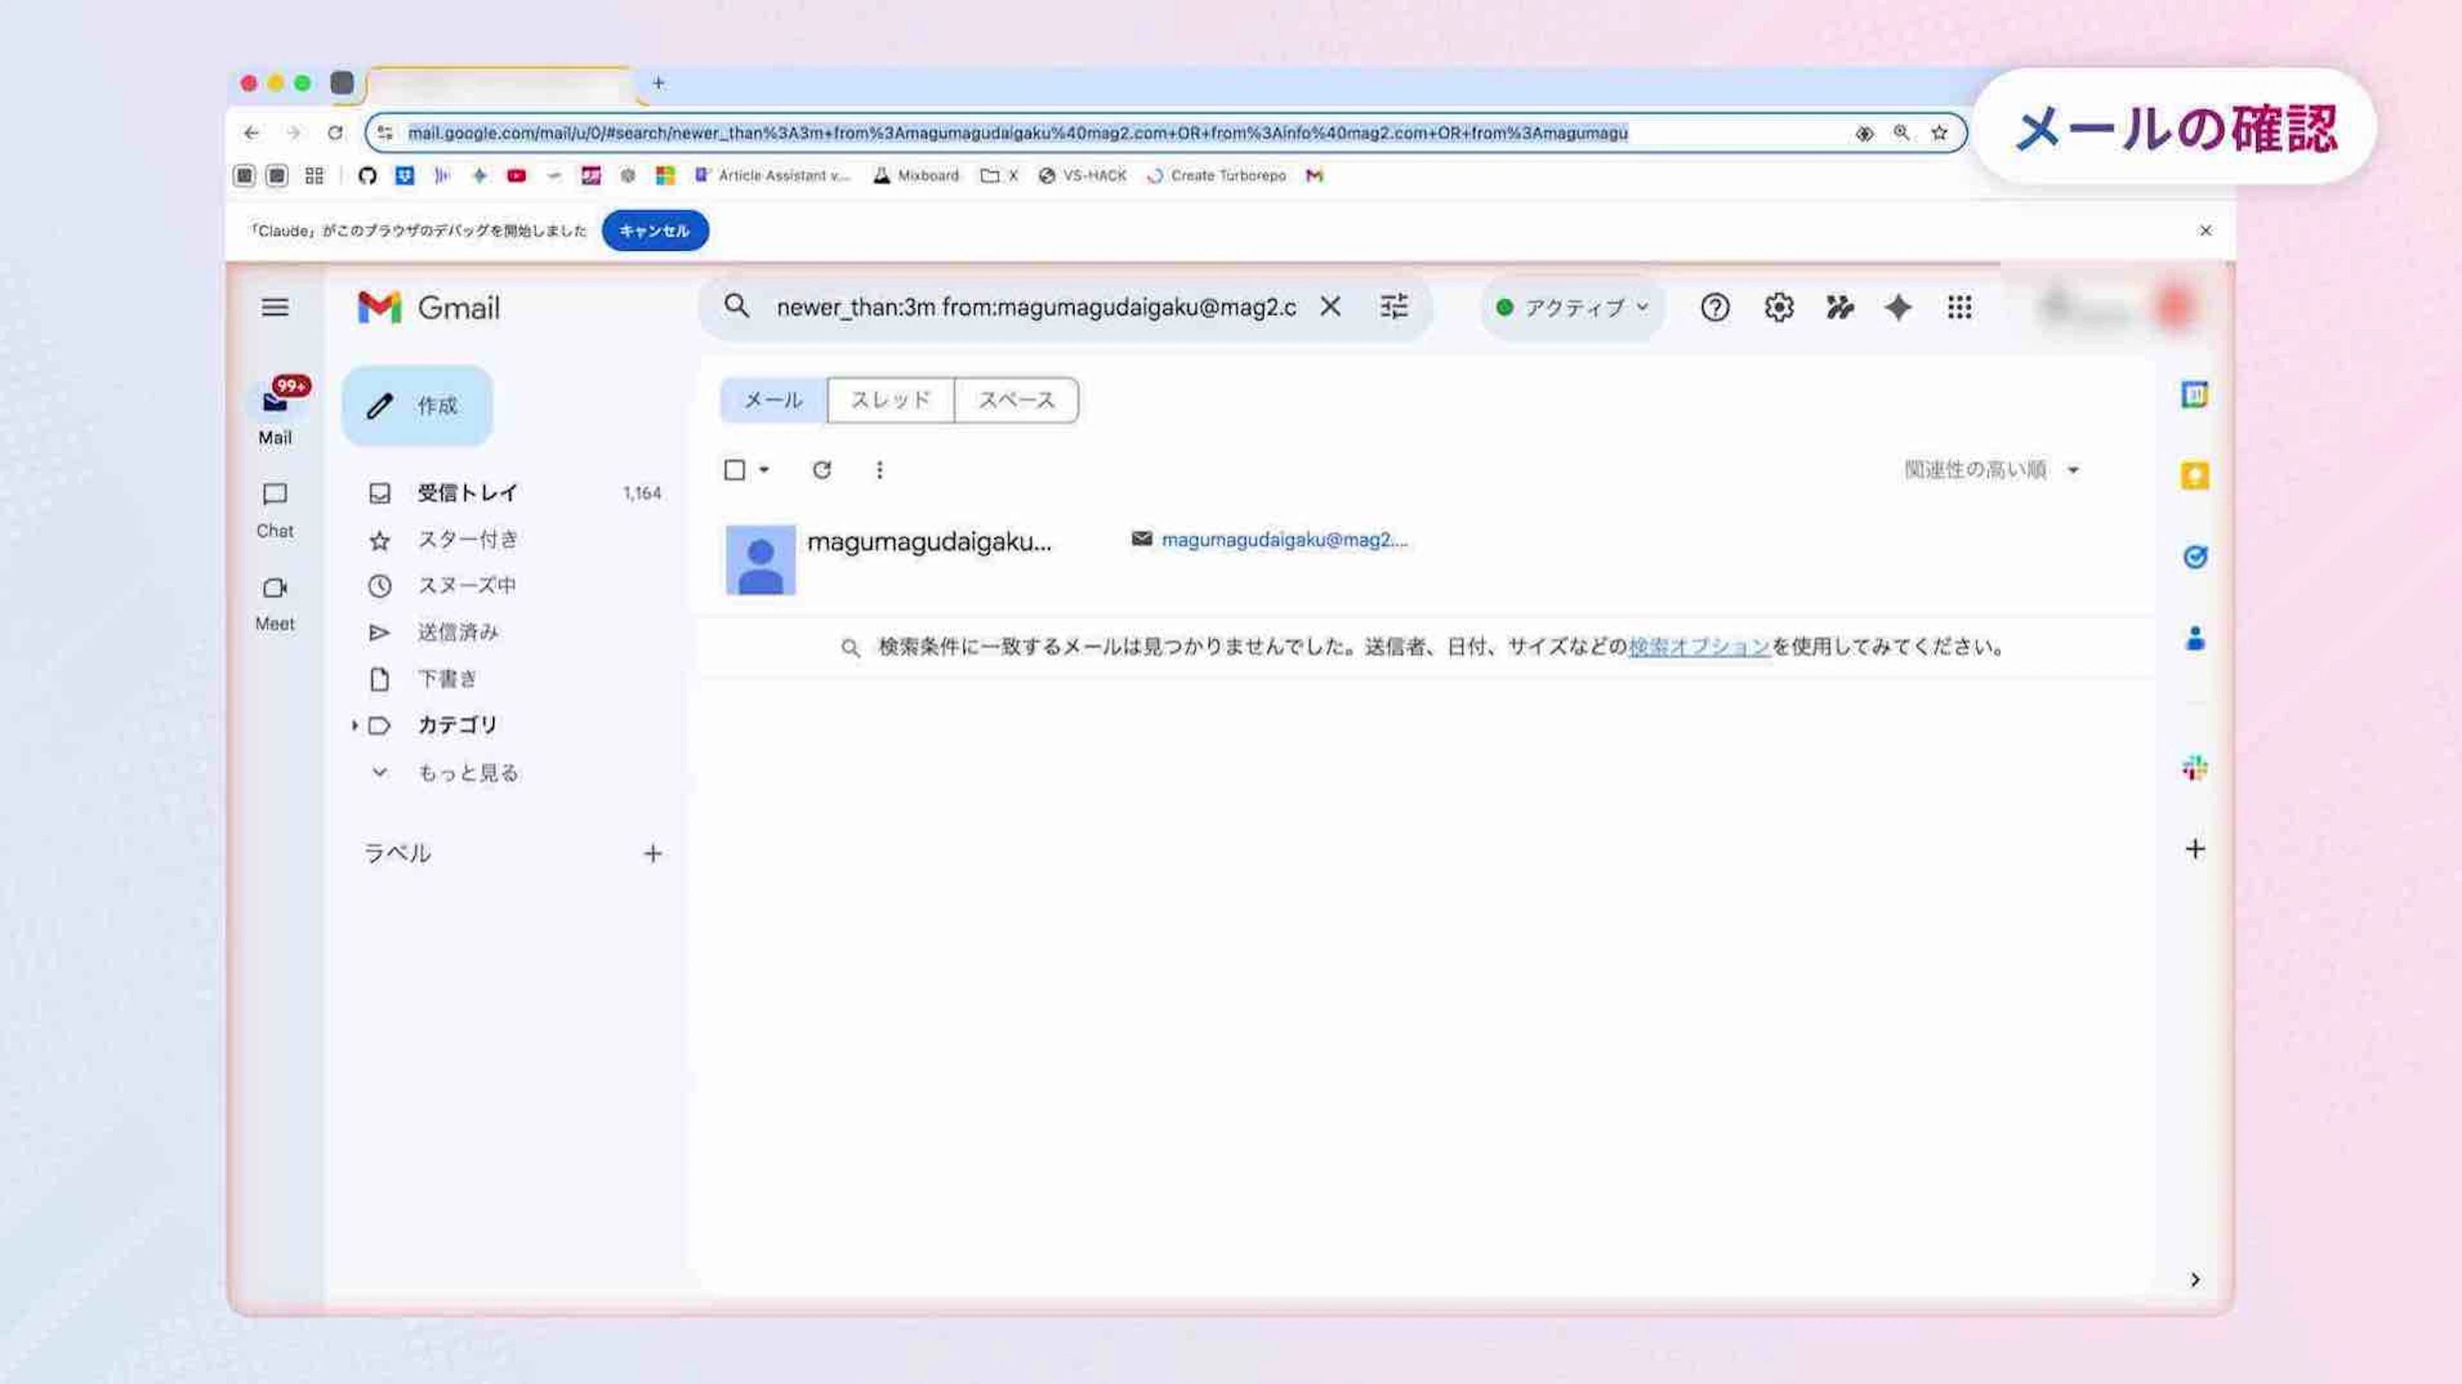Image resolution: width=2462 pixels, height=1384 pixels.
Task: Open the Google apps grid
Action: point(1959,308)
